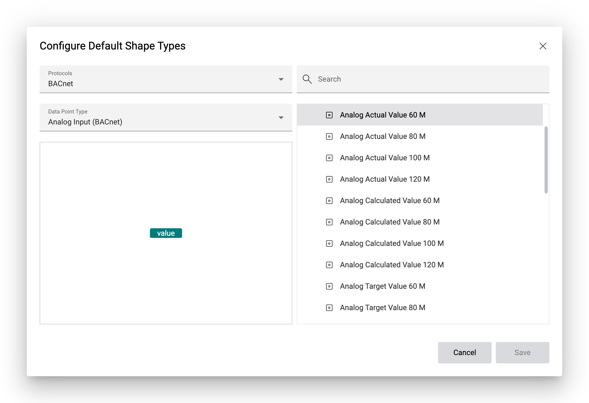The height and width of the screenshot is (403, 589).
Task: Click the Cancel button
Action: coord(465,352)
